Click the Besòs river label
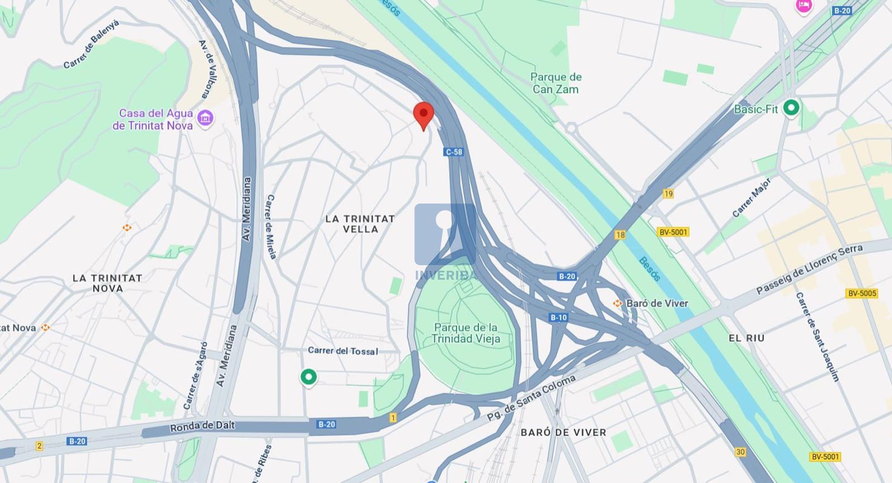This screenshot has width=892, height=483. point(649,269)
